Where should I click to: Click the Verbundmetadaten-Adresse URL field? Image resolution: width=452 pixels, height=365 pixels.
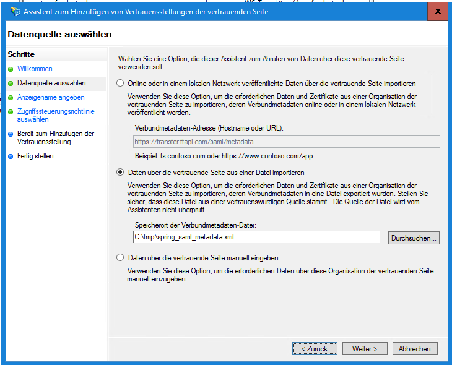[x=287, y=142]
